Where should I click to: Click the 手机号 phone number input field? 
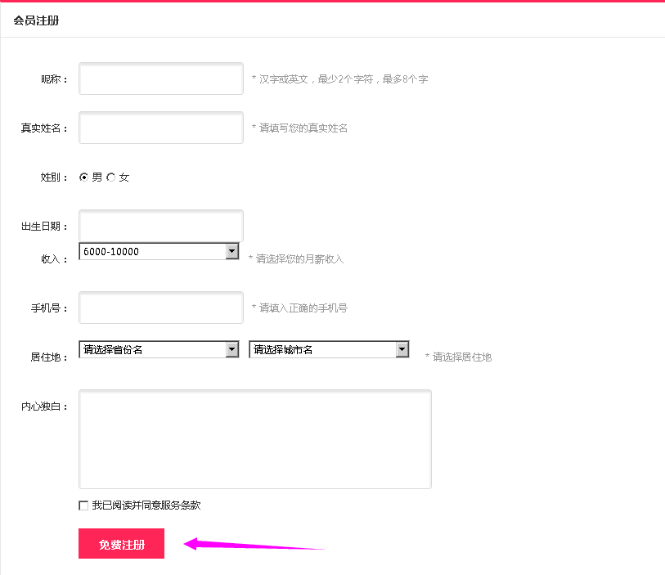point(161,308)
